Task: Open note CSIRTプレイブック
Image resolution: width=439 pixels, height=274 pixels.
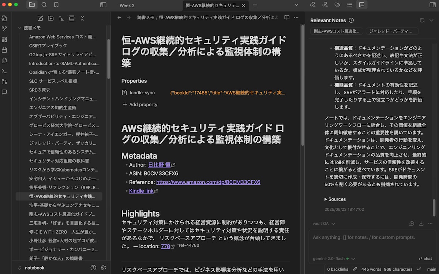Action: [48, 46]
